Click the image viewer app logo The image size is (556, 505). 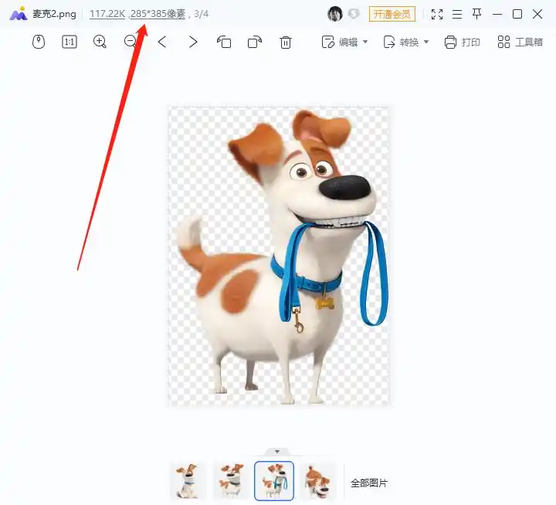[18, 14]
